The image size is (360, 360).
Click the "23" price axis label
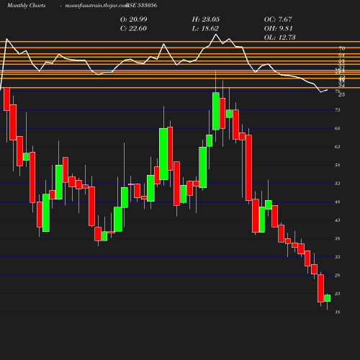[338, 294]
